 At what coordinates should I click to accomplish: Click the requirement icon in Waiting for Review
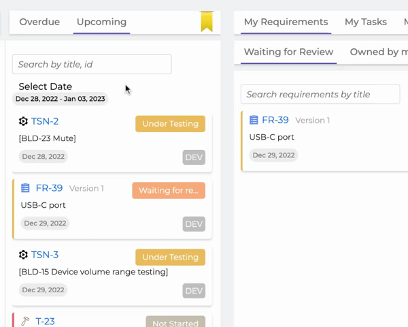tap(254, 120)
